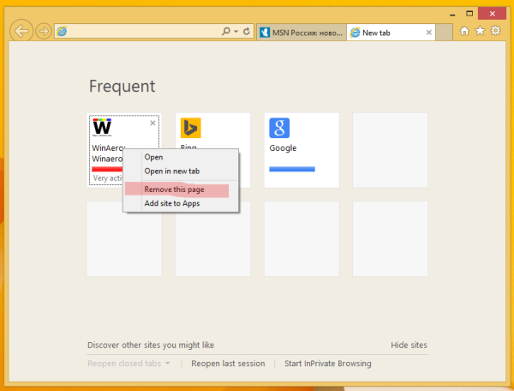
Task: Close the New tab tab
Action: coord(429,33)
